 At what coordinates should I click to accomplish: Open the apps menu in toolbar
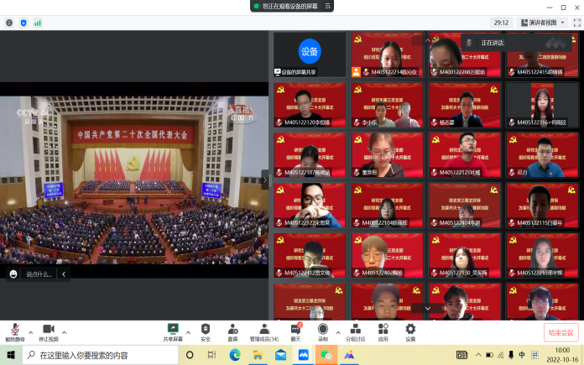tap(383, 330)
